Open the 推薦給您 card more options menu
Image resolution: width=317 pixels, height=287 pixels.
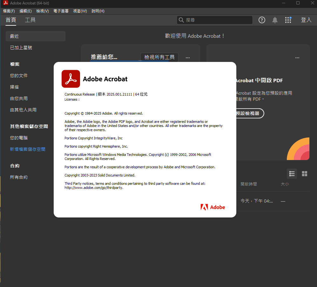188,57
